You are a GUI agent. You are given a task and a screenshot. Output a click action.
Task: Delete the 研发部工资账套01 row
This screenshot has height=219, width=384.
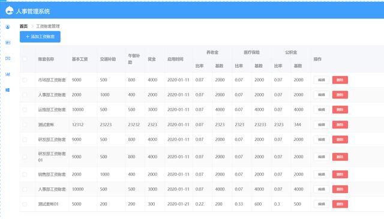pyautogui.click(x=340, y=157)
